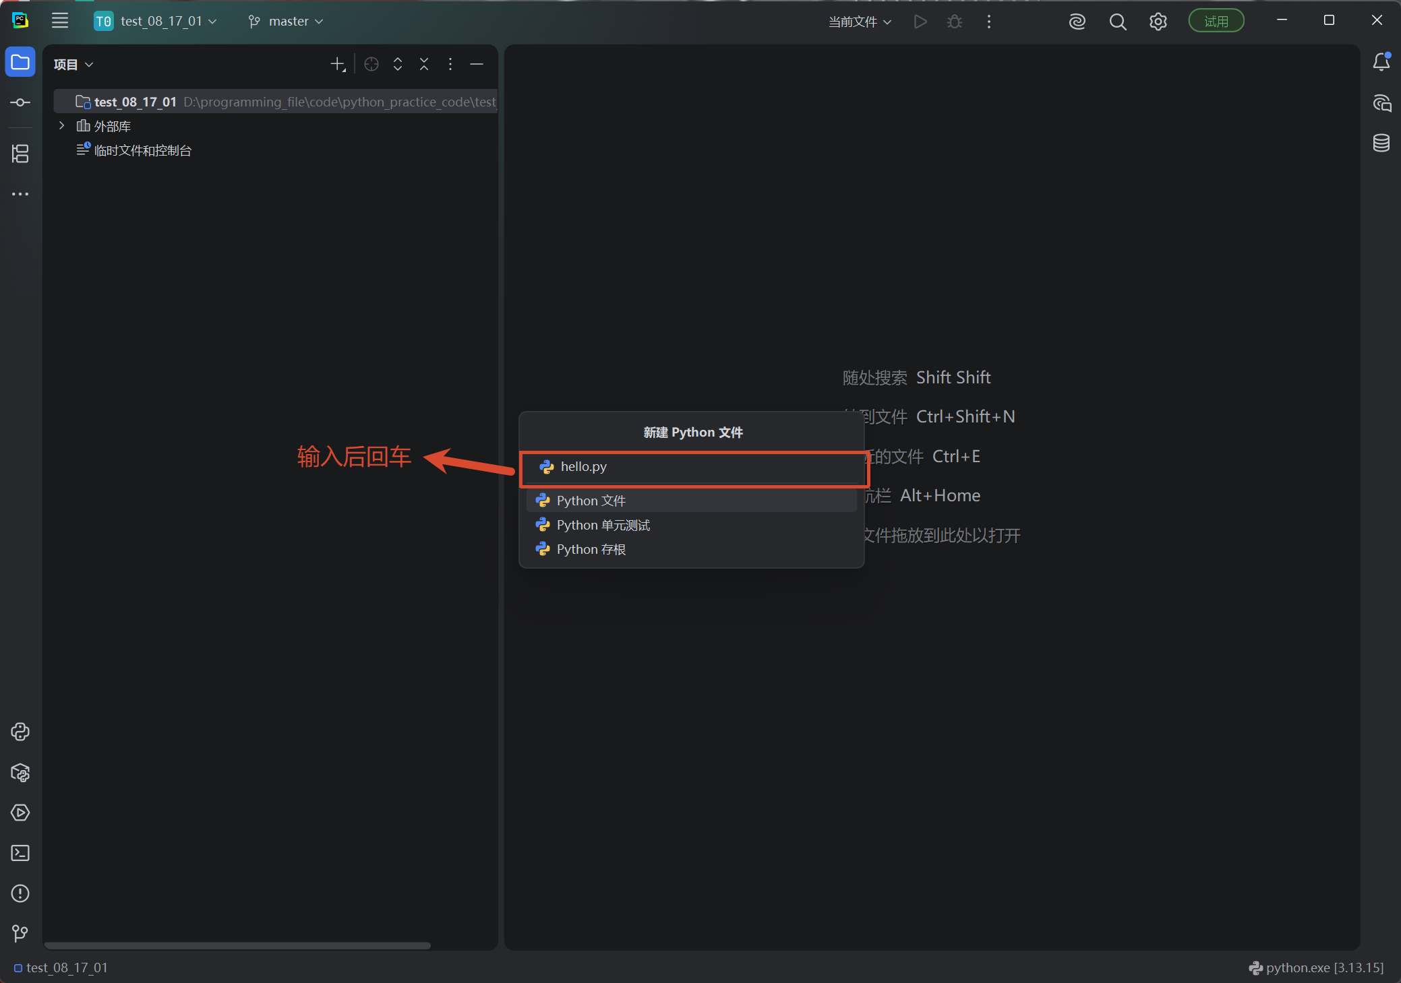This screenshot has height=983, width=1401.
Task: Open the main hamburger menu
Action: coord(60,21)
